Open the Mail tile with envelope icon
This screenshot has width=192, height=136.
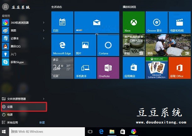click(97, 22)
